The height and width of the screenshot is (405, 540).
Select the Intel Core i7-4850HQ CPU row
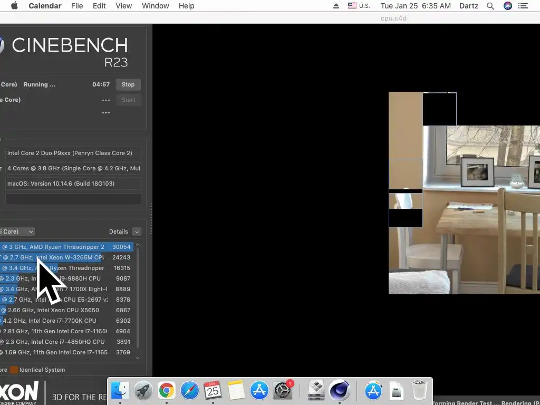click(x=67, y=342)
